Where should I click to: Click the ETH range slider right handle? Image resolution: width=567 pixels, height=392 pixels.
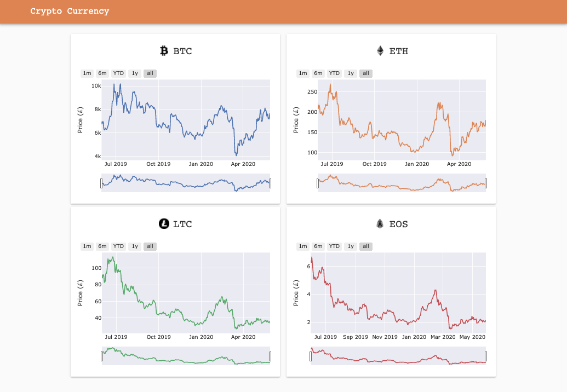[x=486, y=183]
